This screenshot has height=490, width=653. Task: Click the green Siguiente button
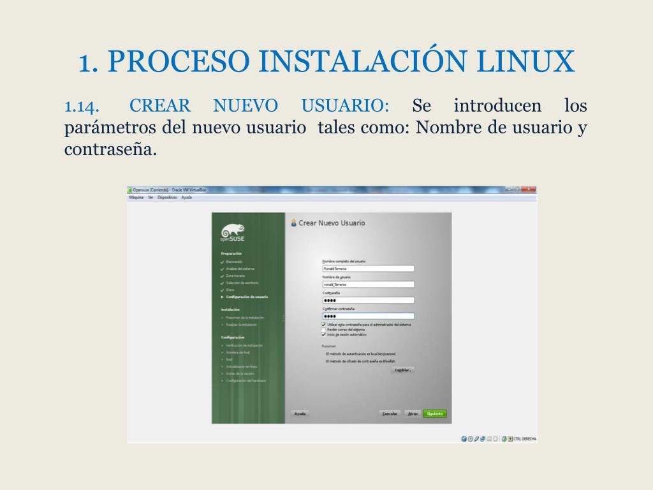pos(435,413)
